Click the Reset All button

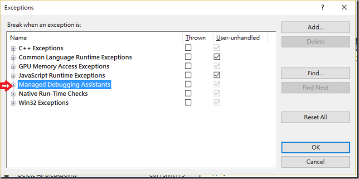[x=315, y=117]
